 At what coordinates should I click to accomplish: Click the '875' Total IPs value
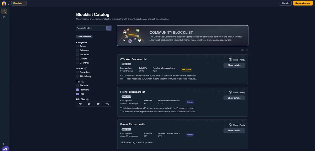(x=145, y=136)
